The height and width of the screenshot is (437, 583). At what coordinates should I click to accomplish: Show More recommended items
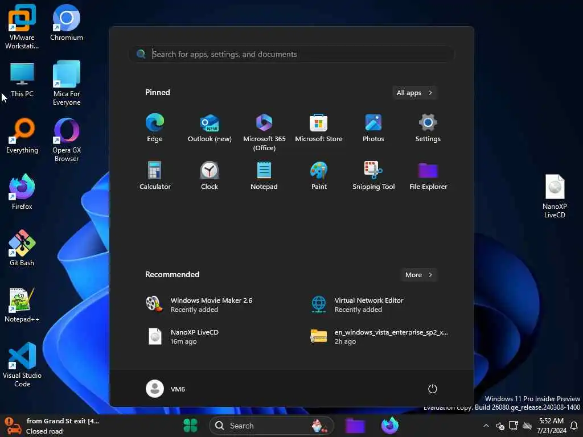coord(418,275)
